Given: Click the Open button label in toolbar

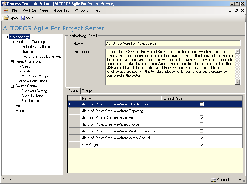Looking at the screenshot, I should tap(14, 18).
